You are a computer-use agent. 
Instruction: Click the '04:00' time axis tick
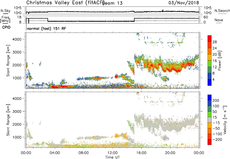click(x=55, y=153)
